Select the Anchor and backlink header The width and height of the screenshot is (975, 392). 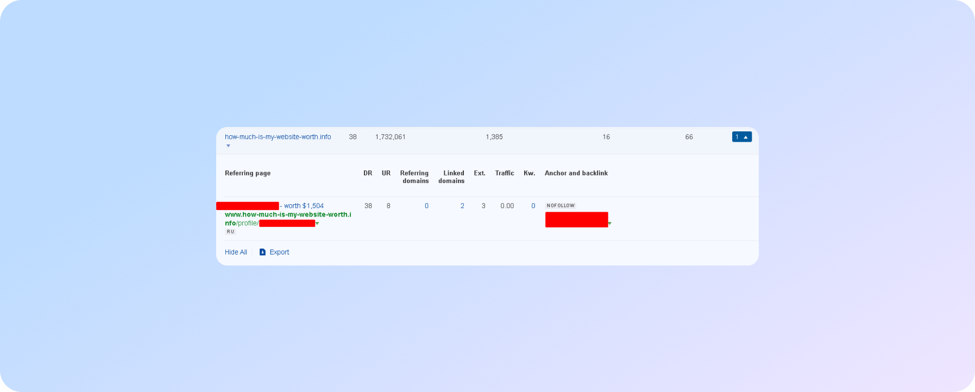pos(576,173)
